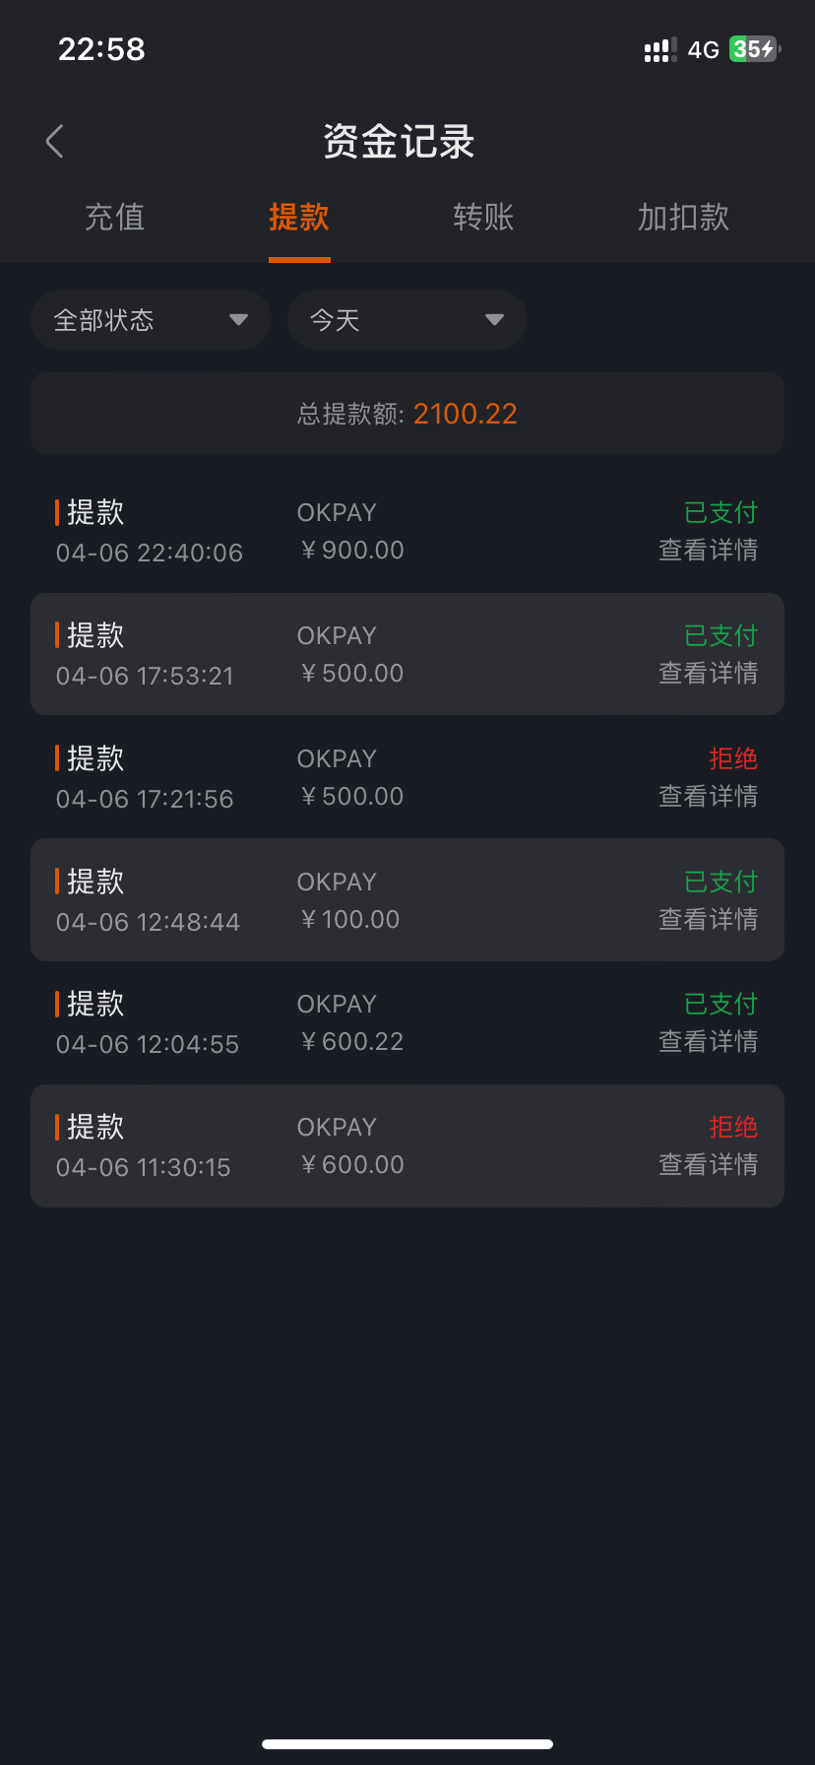Open 查看详情 for the ¥100.00 withdrawal
This screenshot has height=1765, width=815.
coord(708,920)
